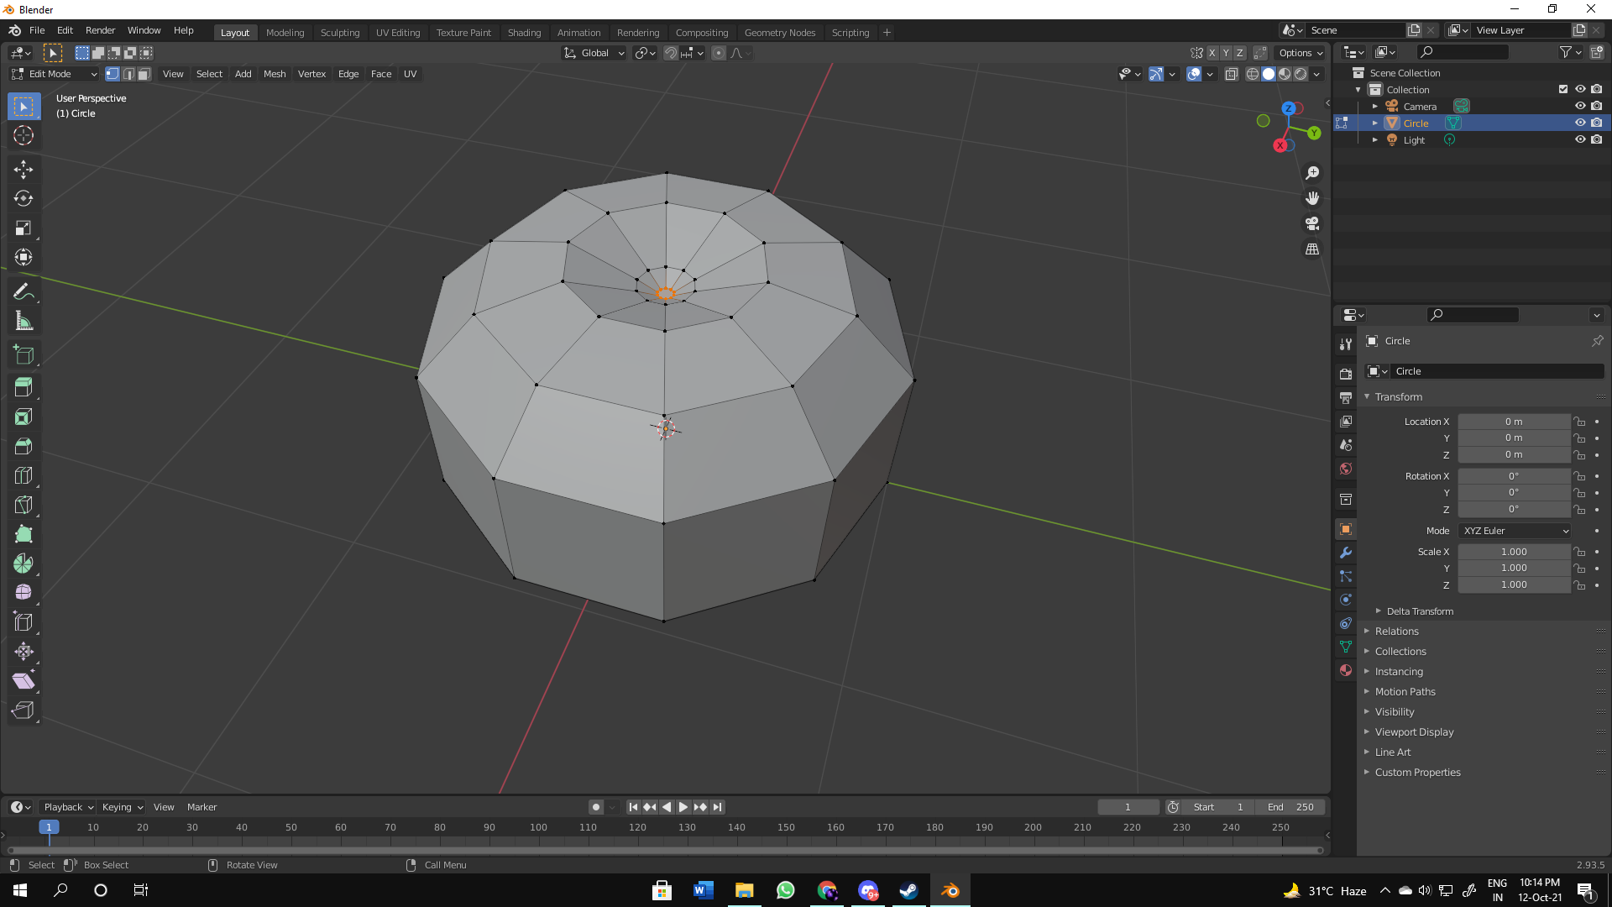Click the play animation button

pos(683,807)
